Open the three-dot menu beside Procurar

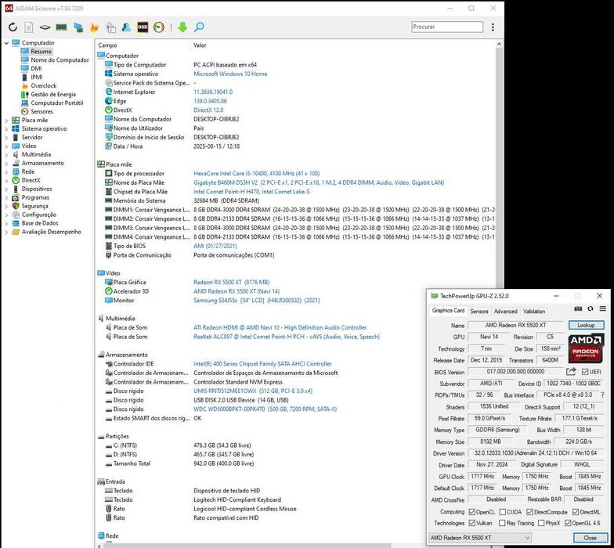493,27
